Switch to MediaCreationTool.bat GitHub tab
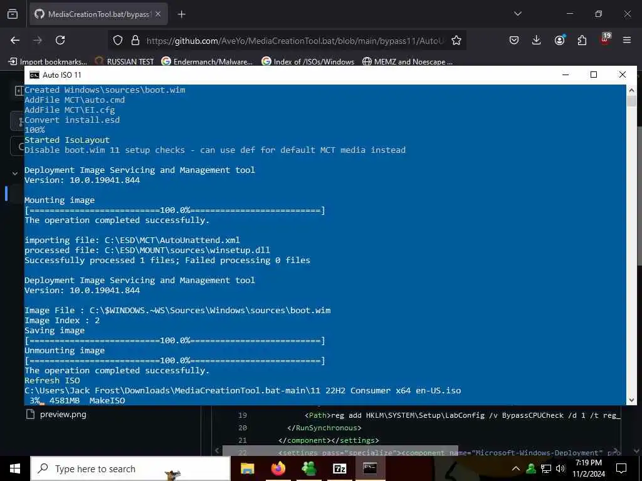This screenshot has width=642, height=481. point(98,14)
